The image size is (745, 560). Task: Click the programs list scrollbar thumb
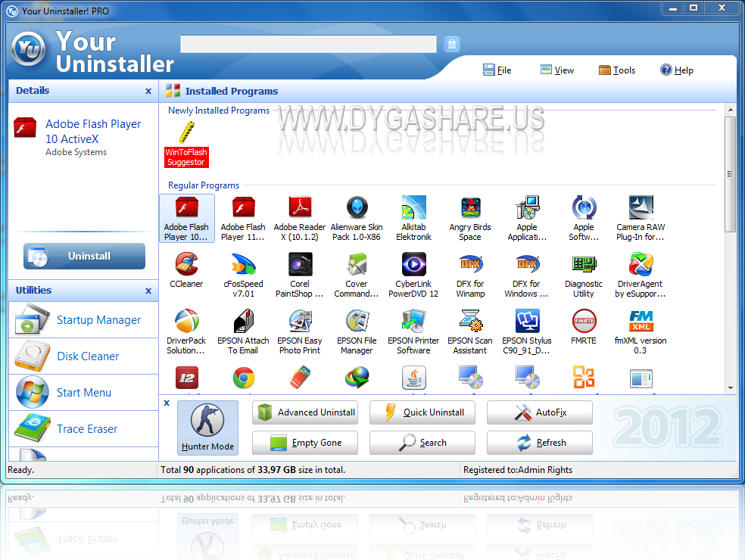coord(731,174)
